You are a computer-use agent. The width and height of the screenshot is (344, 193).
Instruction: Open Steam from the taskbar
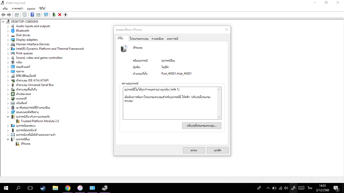point(43,188)
